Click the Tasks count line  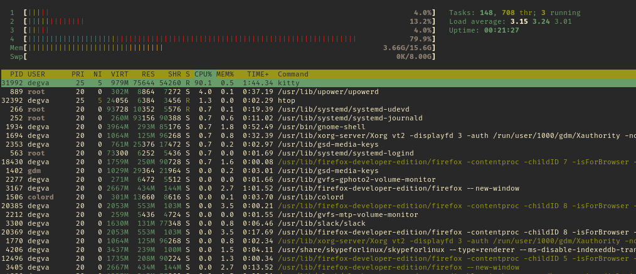tap(515, 13)
